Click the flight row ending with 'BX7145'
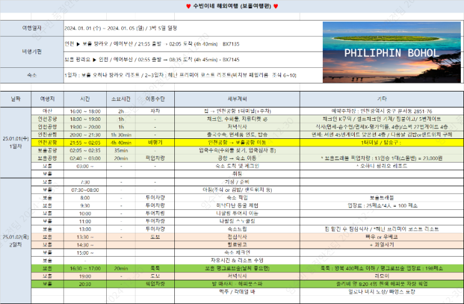Viewport: 464px width, 304px height. coord(193,60)
